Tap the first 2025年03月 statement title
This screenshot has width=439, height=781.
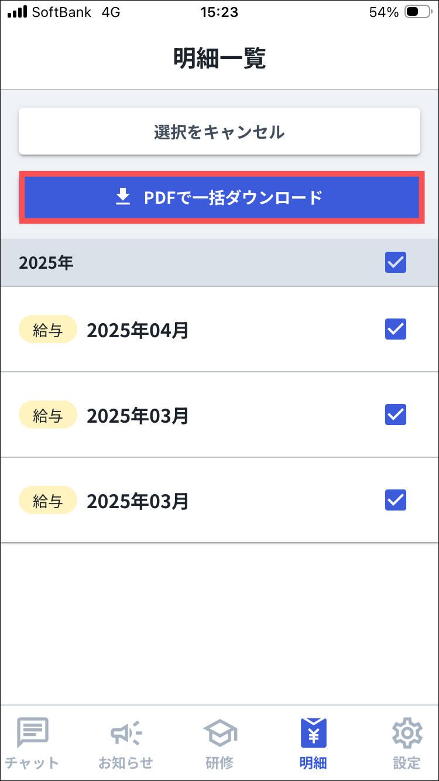(x=138, y=416)
